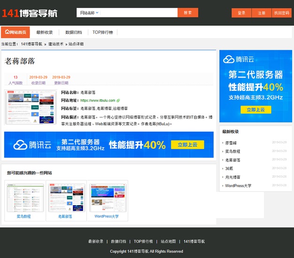Click 141博客导航 in the breadcrumb

point(31,44)
